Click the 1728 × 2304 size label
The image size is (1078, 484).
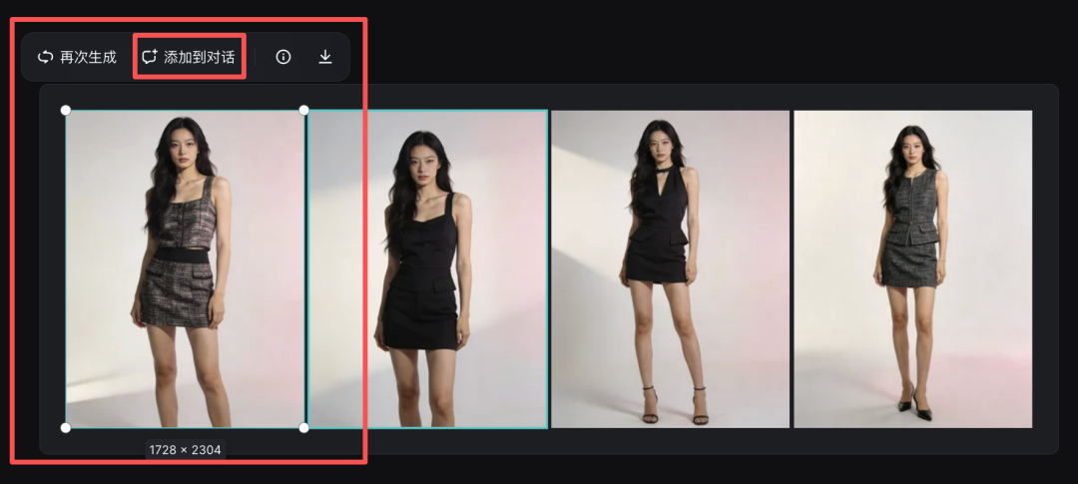[x=185, y=450]
